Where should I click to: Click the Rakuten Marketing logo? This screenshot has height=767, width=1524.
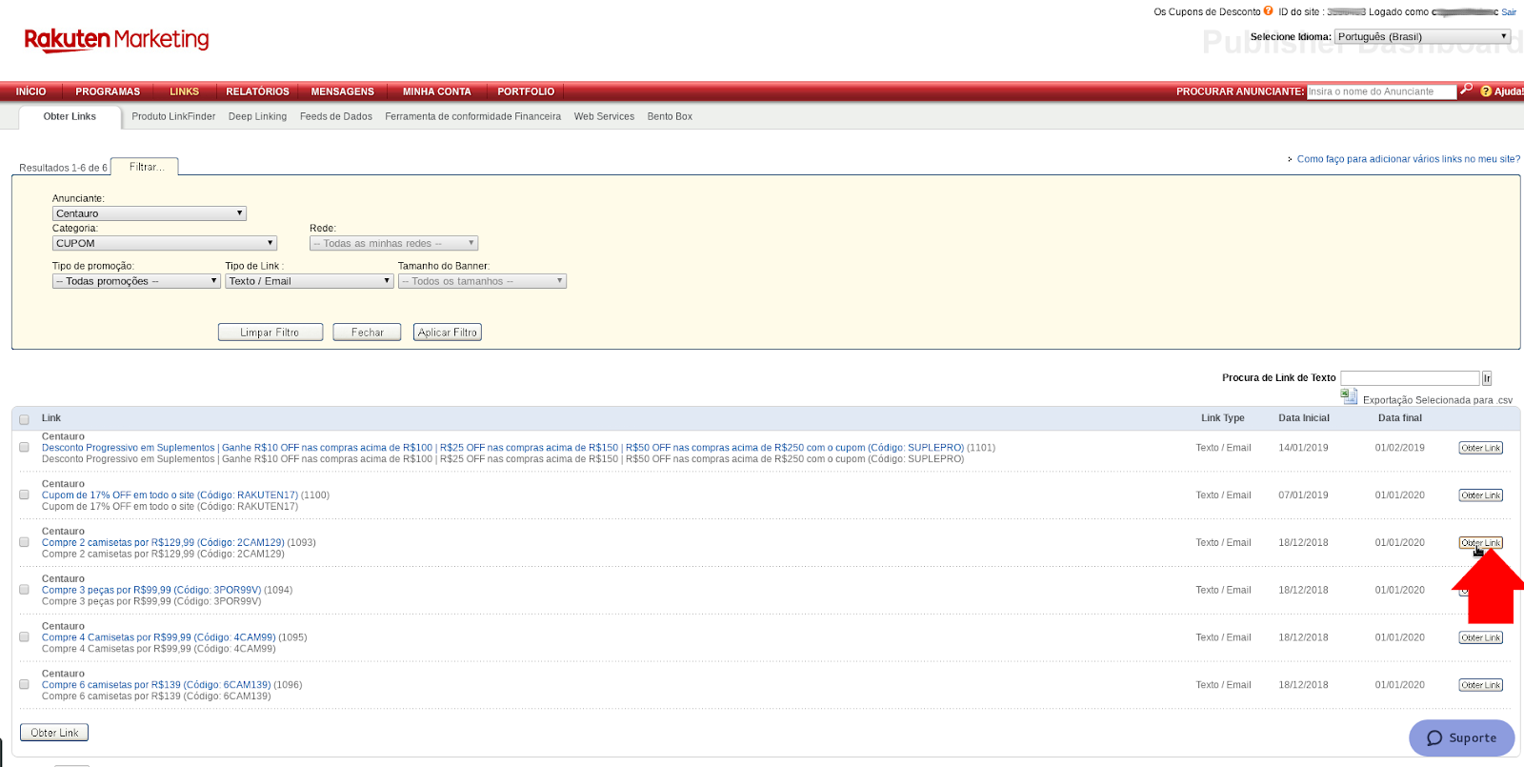pyautogui.click(x=116, y=40)
